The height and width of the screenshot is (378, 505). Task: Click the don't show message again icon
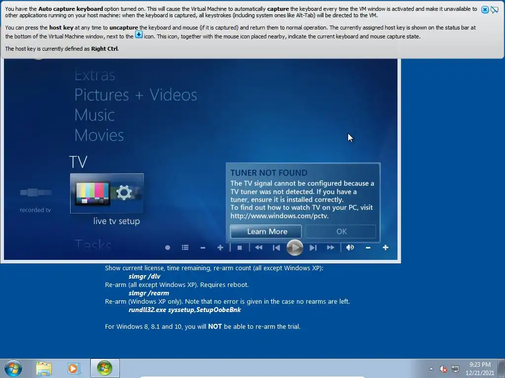[494, 10]
